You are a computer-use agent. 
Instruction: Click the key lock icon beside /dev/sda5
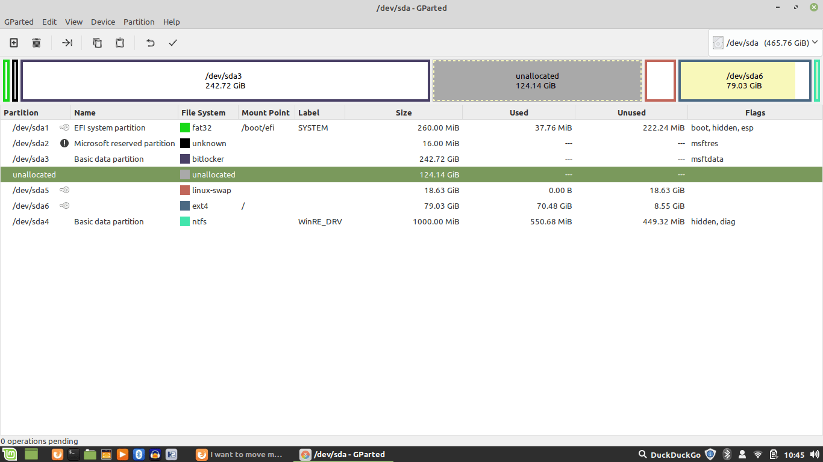pyautogui.click(x=64, y=190)
